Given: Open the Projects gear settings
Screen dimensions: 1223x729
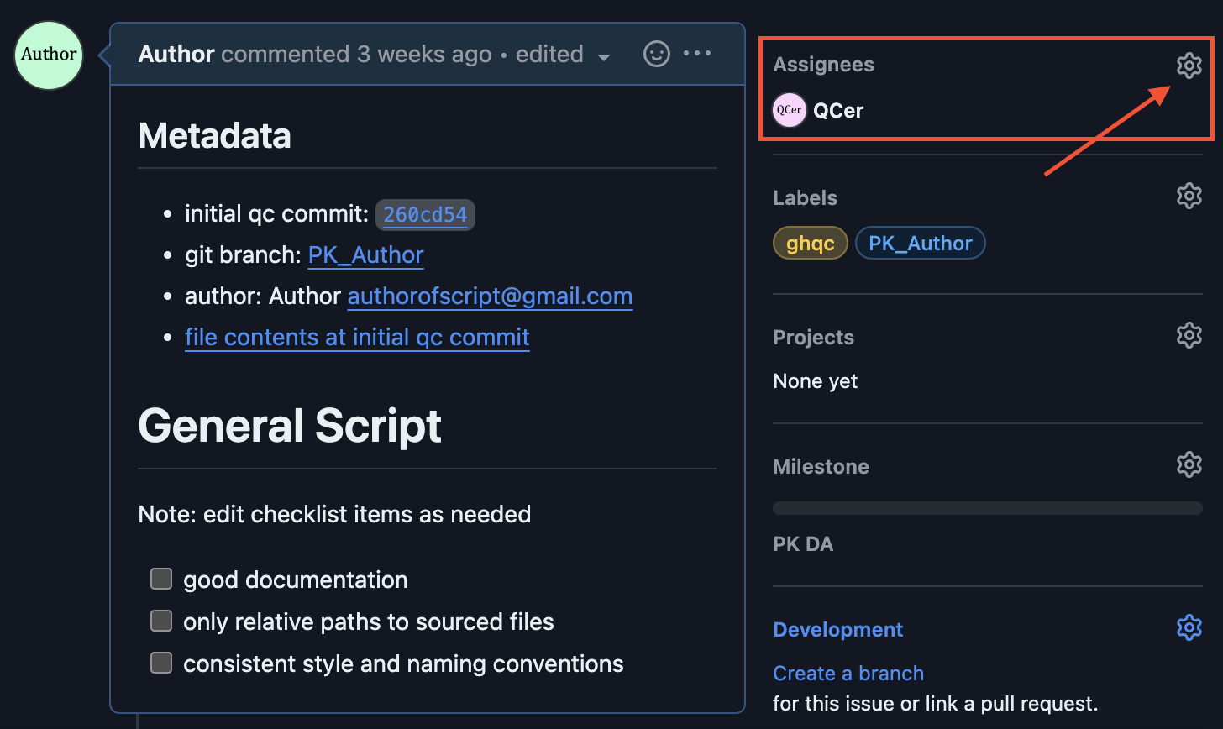Looking at the screenshot, I should coord(1189,335).
